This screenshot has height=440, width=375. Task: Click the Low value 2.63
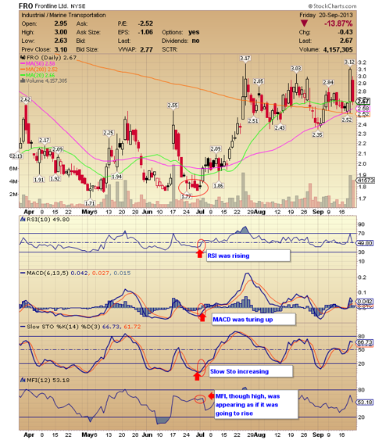(61, 41)
